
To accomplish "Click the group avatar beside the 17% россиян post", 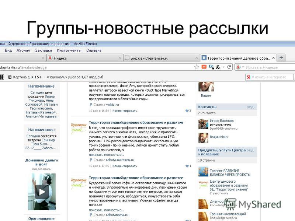I will click(79, 128).
